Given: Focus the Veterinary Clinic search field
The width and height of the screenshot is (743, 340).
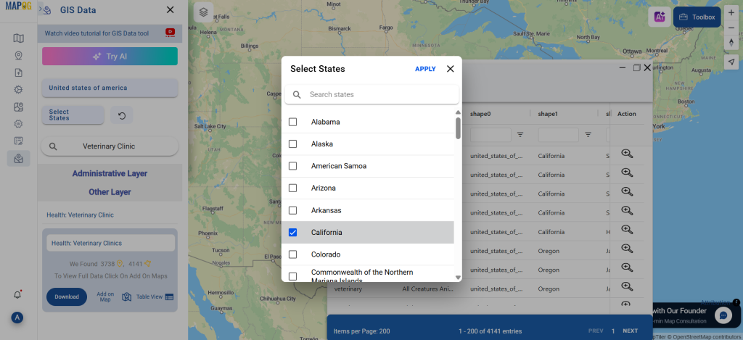Looking at the screenshot, I should (x=110, y=146).
